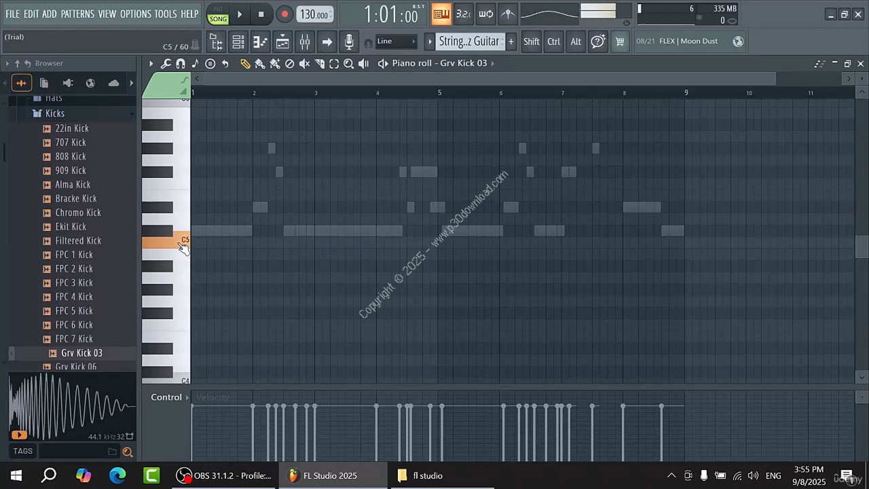The height and width of the screenshot is (489, 869).
Task: Click the TAGS button
Action: [x=22, y=451]
